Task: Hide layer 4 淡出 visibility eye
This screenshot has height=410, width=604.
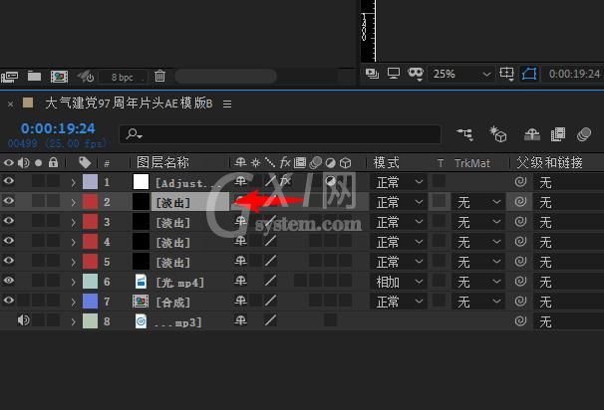Action: pos(9,241)
